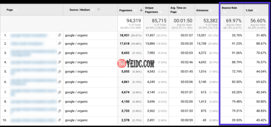Click average time value 00:03:06
271x127 pixels.
tap(187, 82)
